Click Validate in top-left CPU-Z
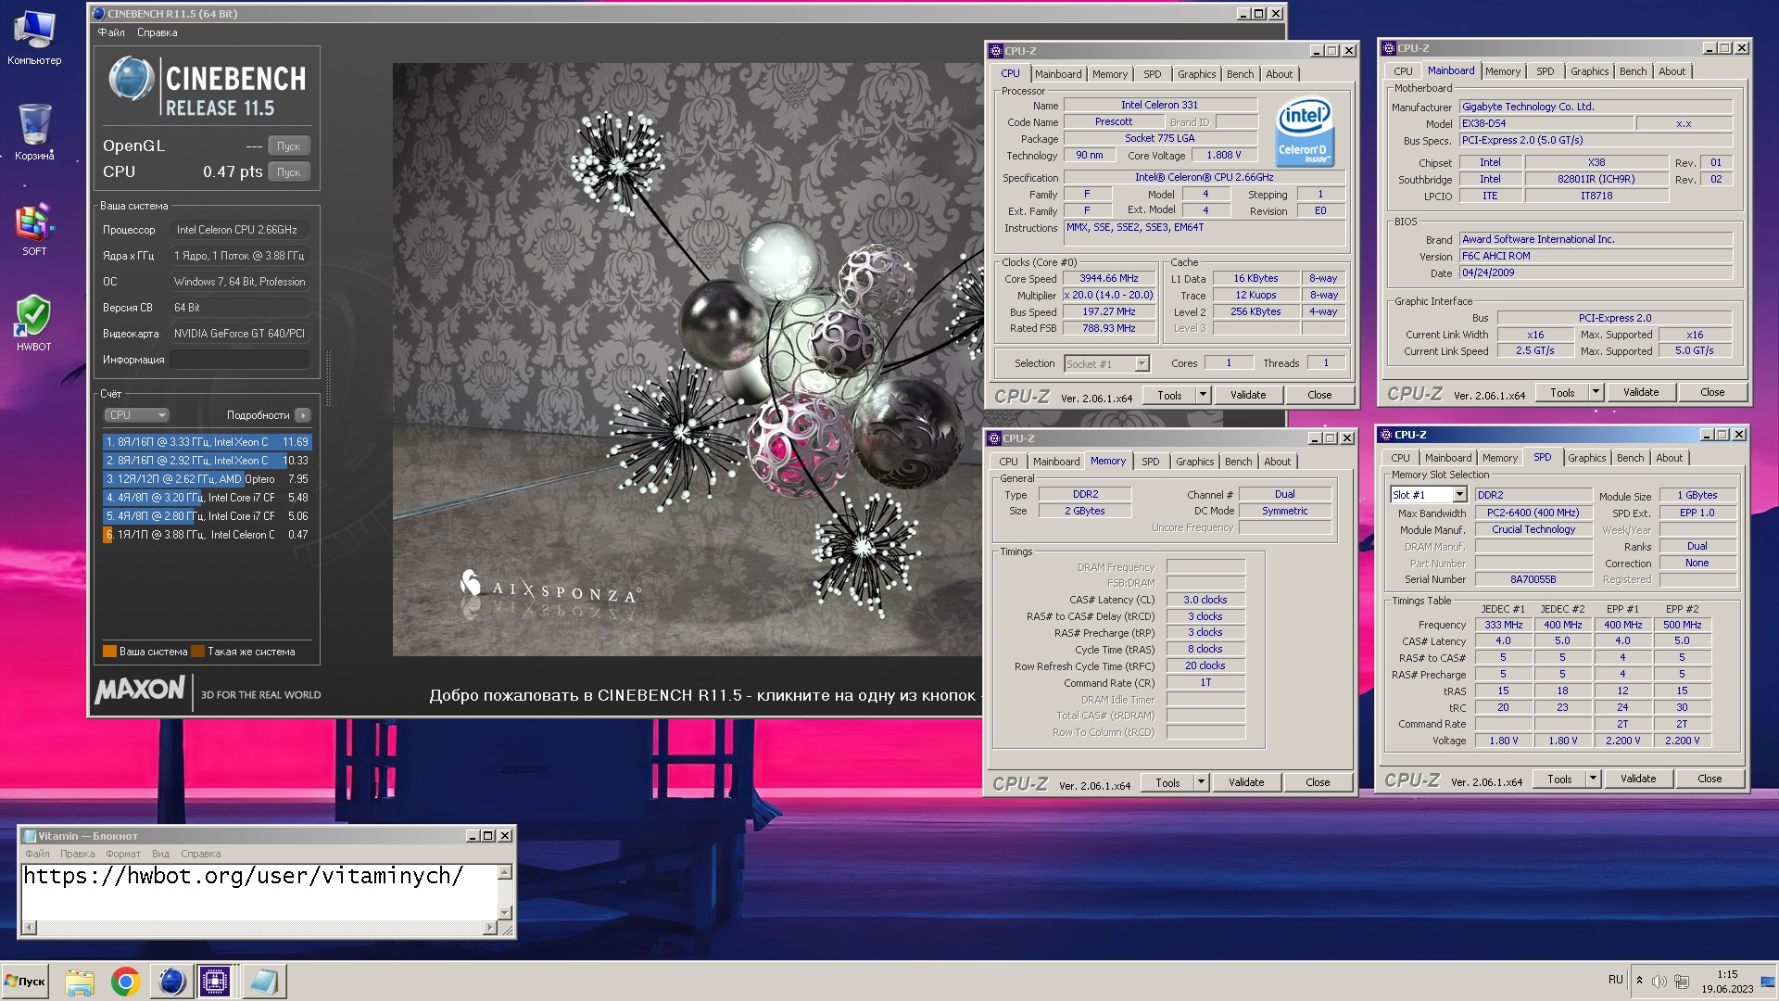This screenshot has height=1001, width=1779. 1247,395
